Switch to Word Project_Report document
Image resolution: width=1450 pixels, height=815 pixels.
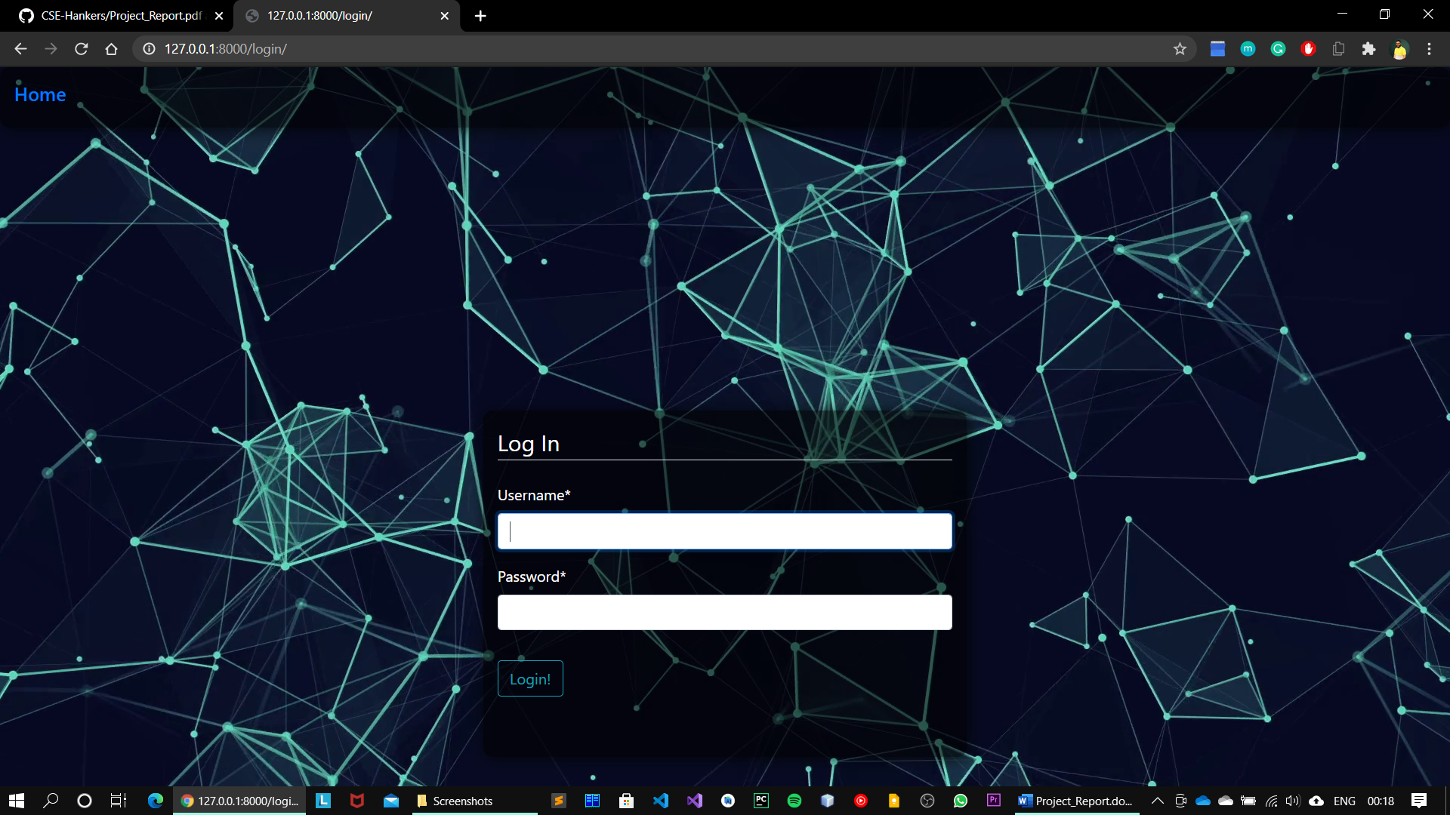click(x=1076, y=801)
